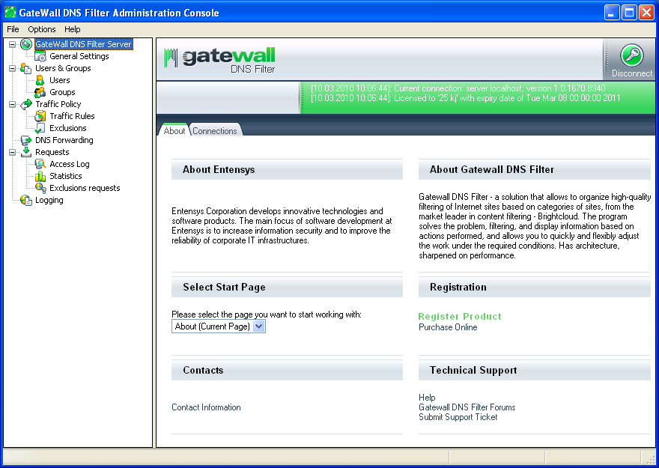Select General Settings in the tree
659x468 pixels.
pos(79,56)
